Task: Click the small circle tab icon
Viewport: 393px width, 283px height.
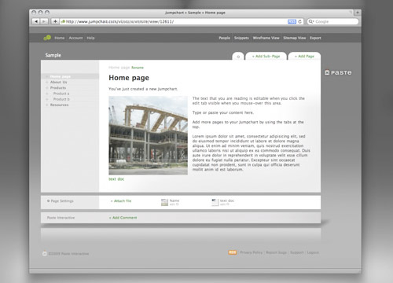Action: [x=238, y=57]
